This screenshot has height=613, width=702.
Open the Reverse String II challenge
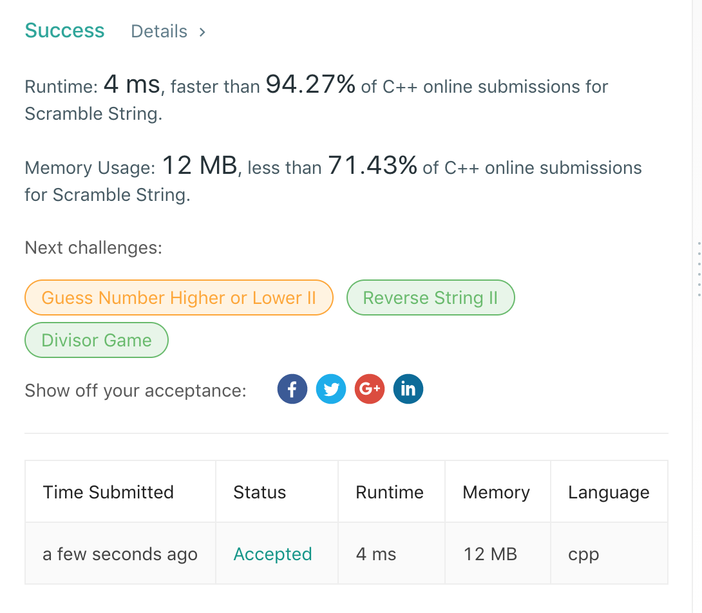(x=430, y=298)
